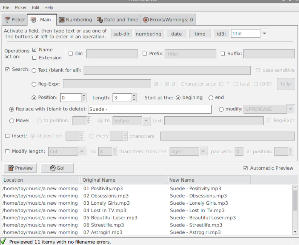Select the modify radio button
The height and width of the screenshot is (245, 299).
(221, 109)
